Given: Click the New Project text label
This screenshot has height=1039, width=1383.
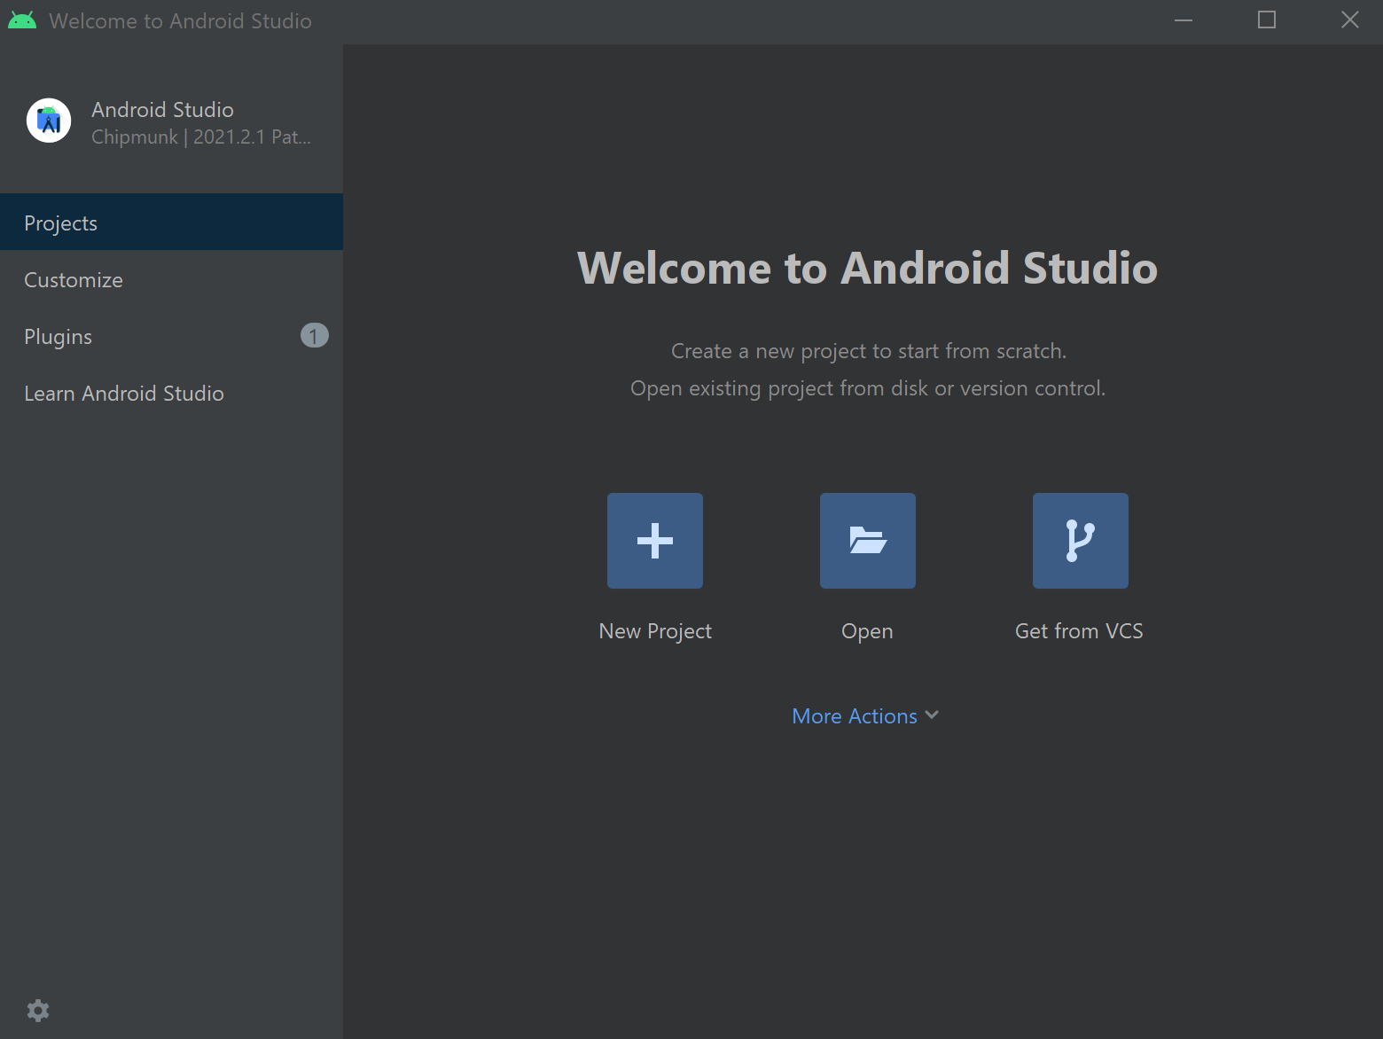Looking at the screenshot, I should click(x=655, y=631).
